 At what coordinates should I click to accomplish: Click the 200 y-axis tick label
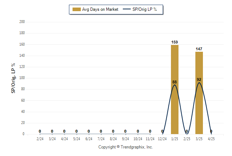(22, 22)
